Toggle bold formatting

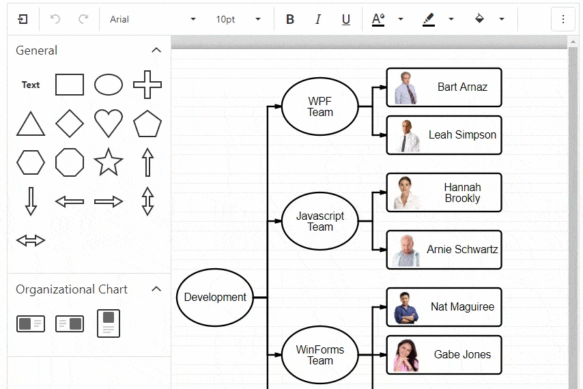click(290, 19)
